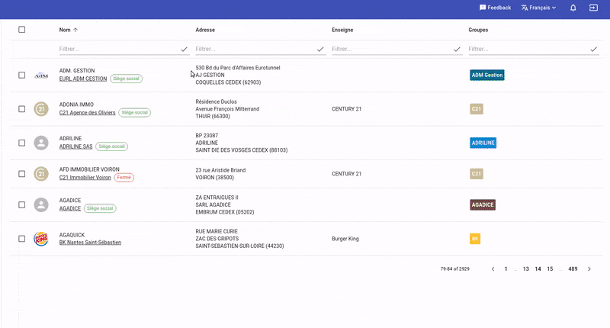Open the notifications bell
The image size is (610, 328).
click(573, 8)
